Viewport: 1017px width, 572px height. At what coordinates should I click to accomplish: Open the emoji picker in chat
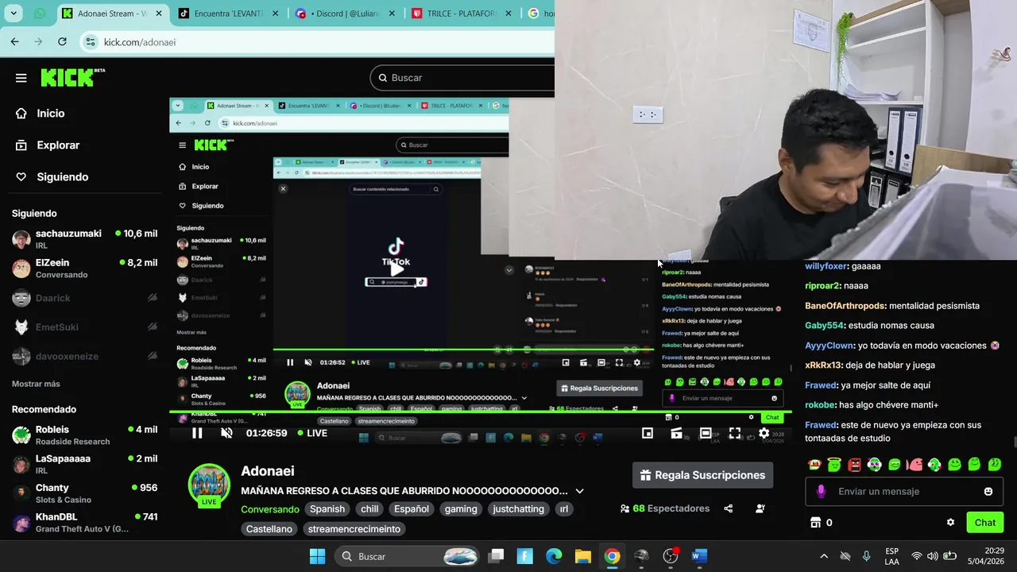[988, 492]
